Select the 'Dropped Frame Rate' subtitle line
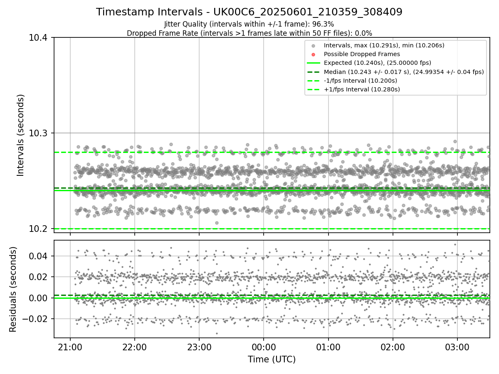 249,33
